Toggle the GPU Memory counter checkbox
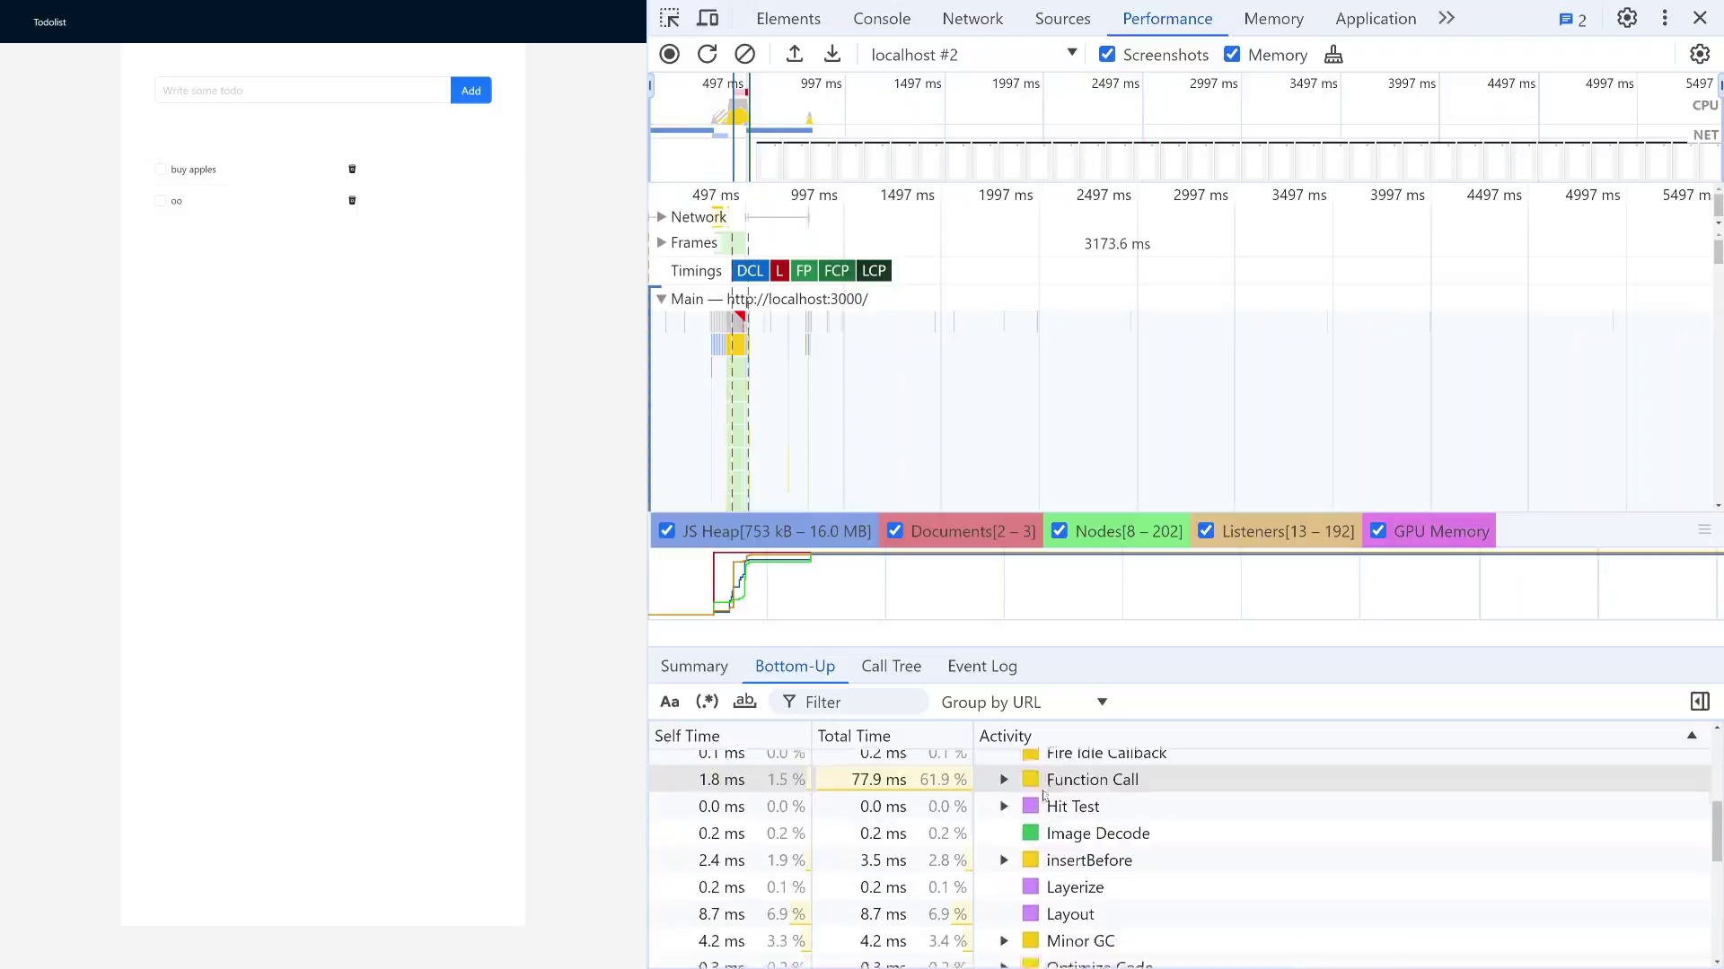 (1378, 530)
